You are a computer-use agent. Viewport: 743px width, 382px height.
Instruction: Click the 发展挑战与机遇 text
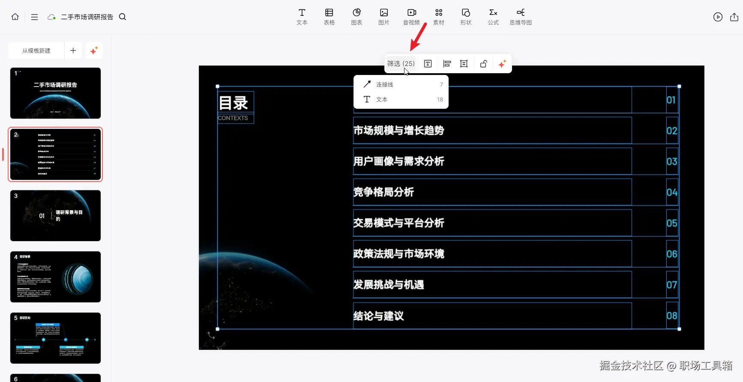click(389, 285)
